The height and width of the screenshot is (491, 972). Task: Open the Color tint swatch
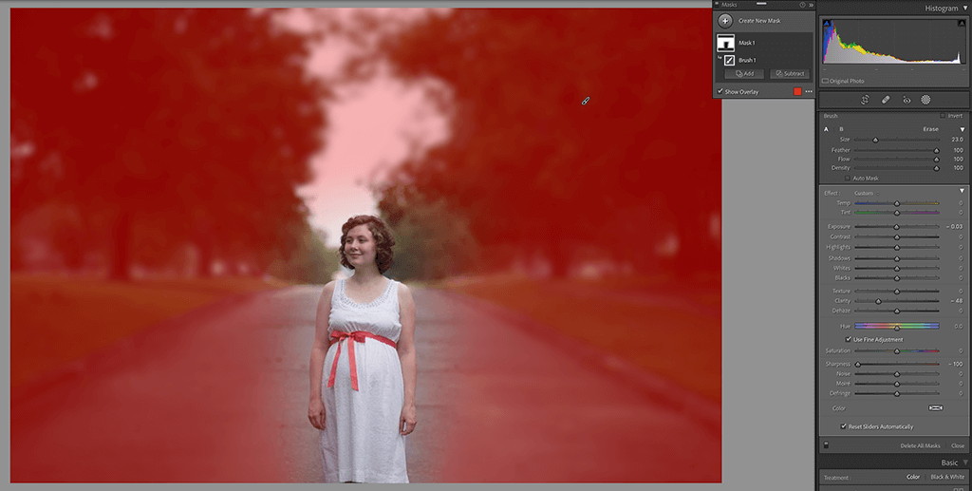click(935, 408)
